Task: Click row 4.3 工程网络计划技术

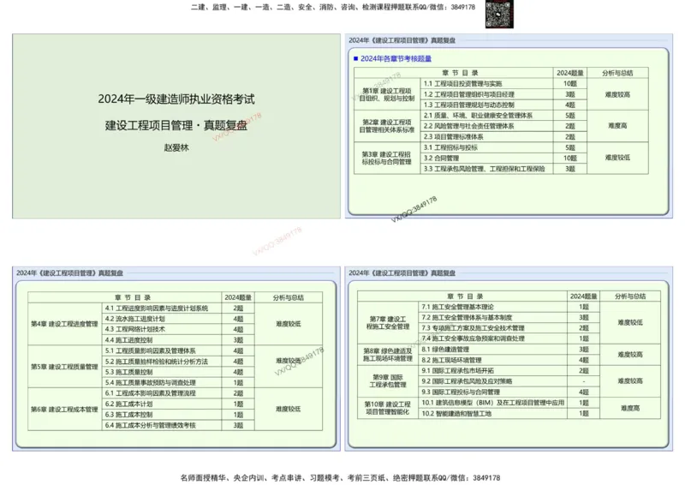Action: 162,329
